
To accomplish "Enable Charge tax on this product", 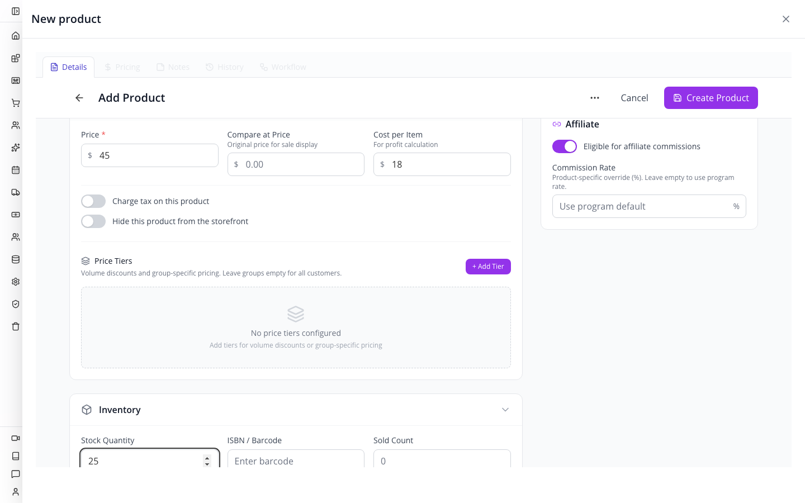I will 93,201.
